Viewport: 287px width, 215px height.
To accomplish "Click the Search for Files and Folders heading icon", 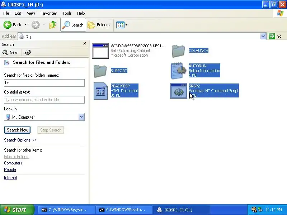I will [x=7, y=62].
